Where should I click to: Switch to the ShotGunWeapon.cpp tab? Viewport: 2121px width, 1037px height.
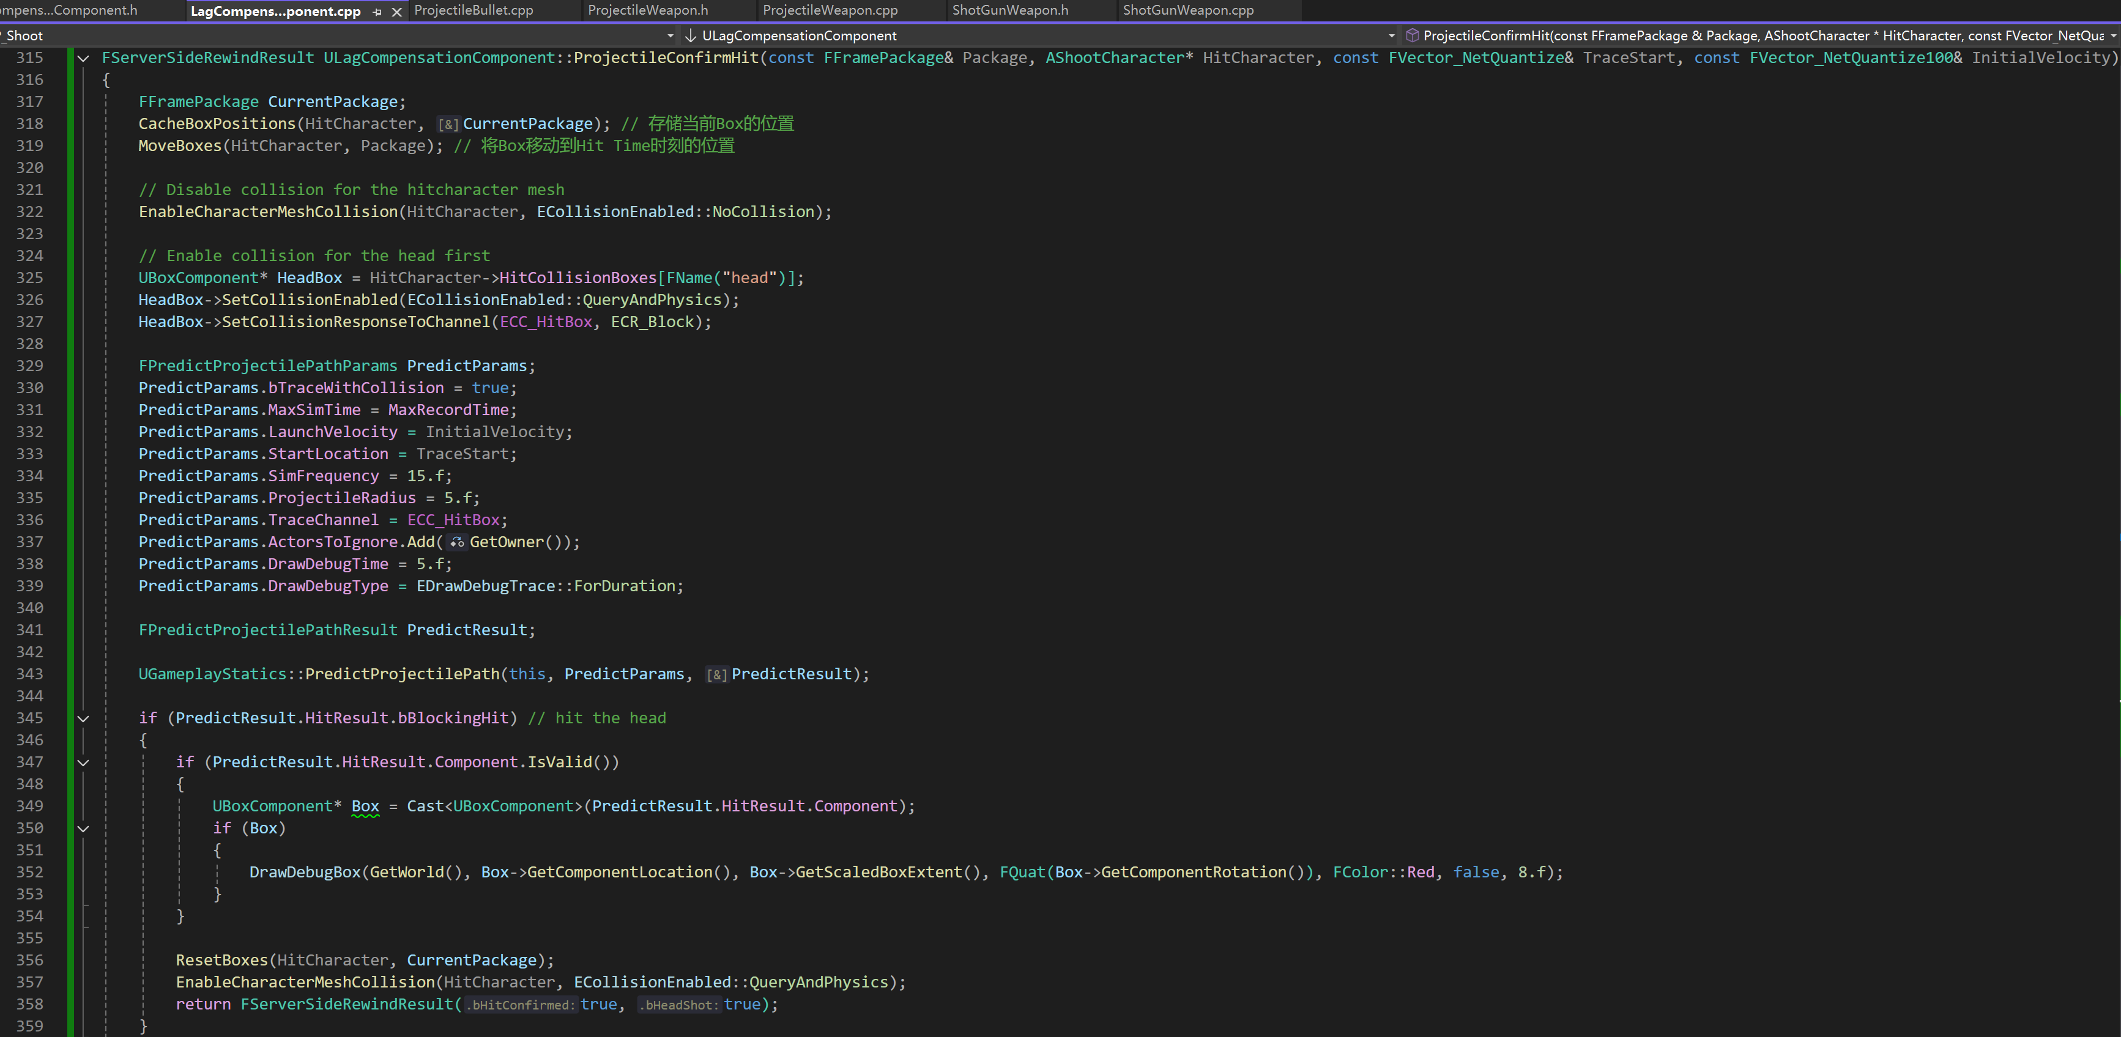1187,10
